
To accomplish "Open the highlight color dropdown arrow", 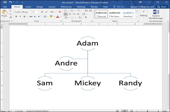I will point(54,16).
